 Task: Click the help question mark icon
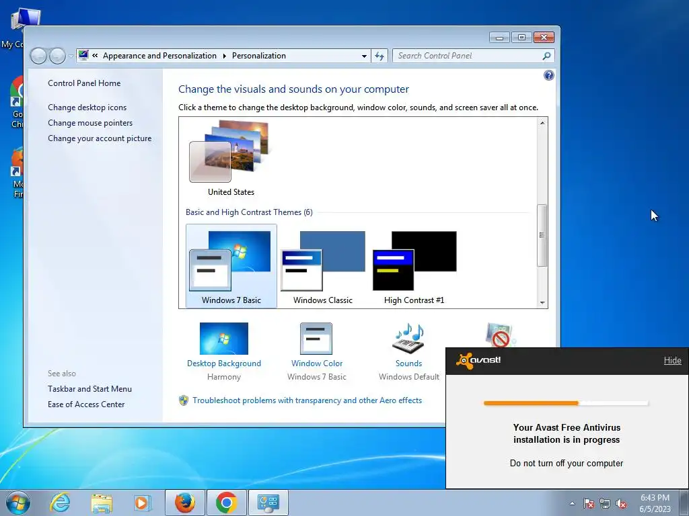coord(549,75)
